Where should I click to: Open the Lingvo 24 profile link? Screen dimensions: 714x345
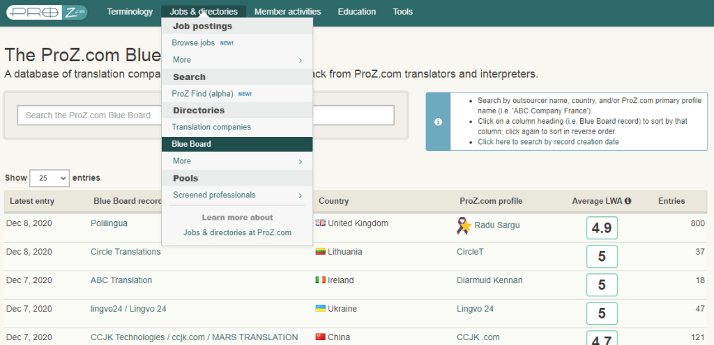(x=475, y=309)
